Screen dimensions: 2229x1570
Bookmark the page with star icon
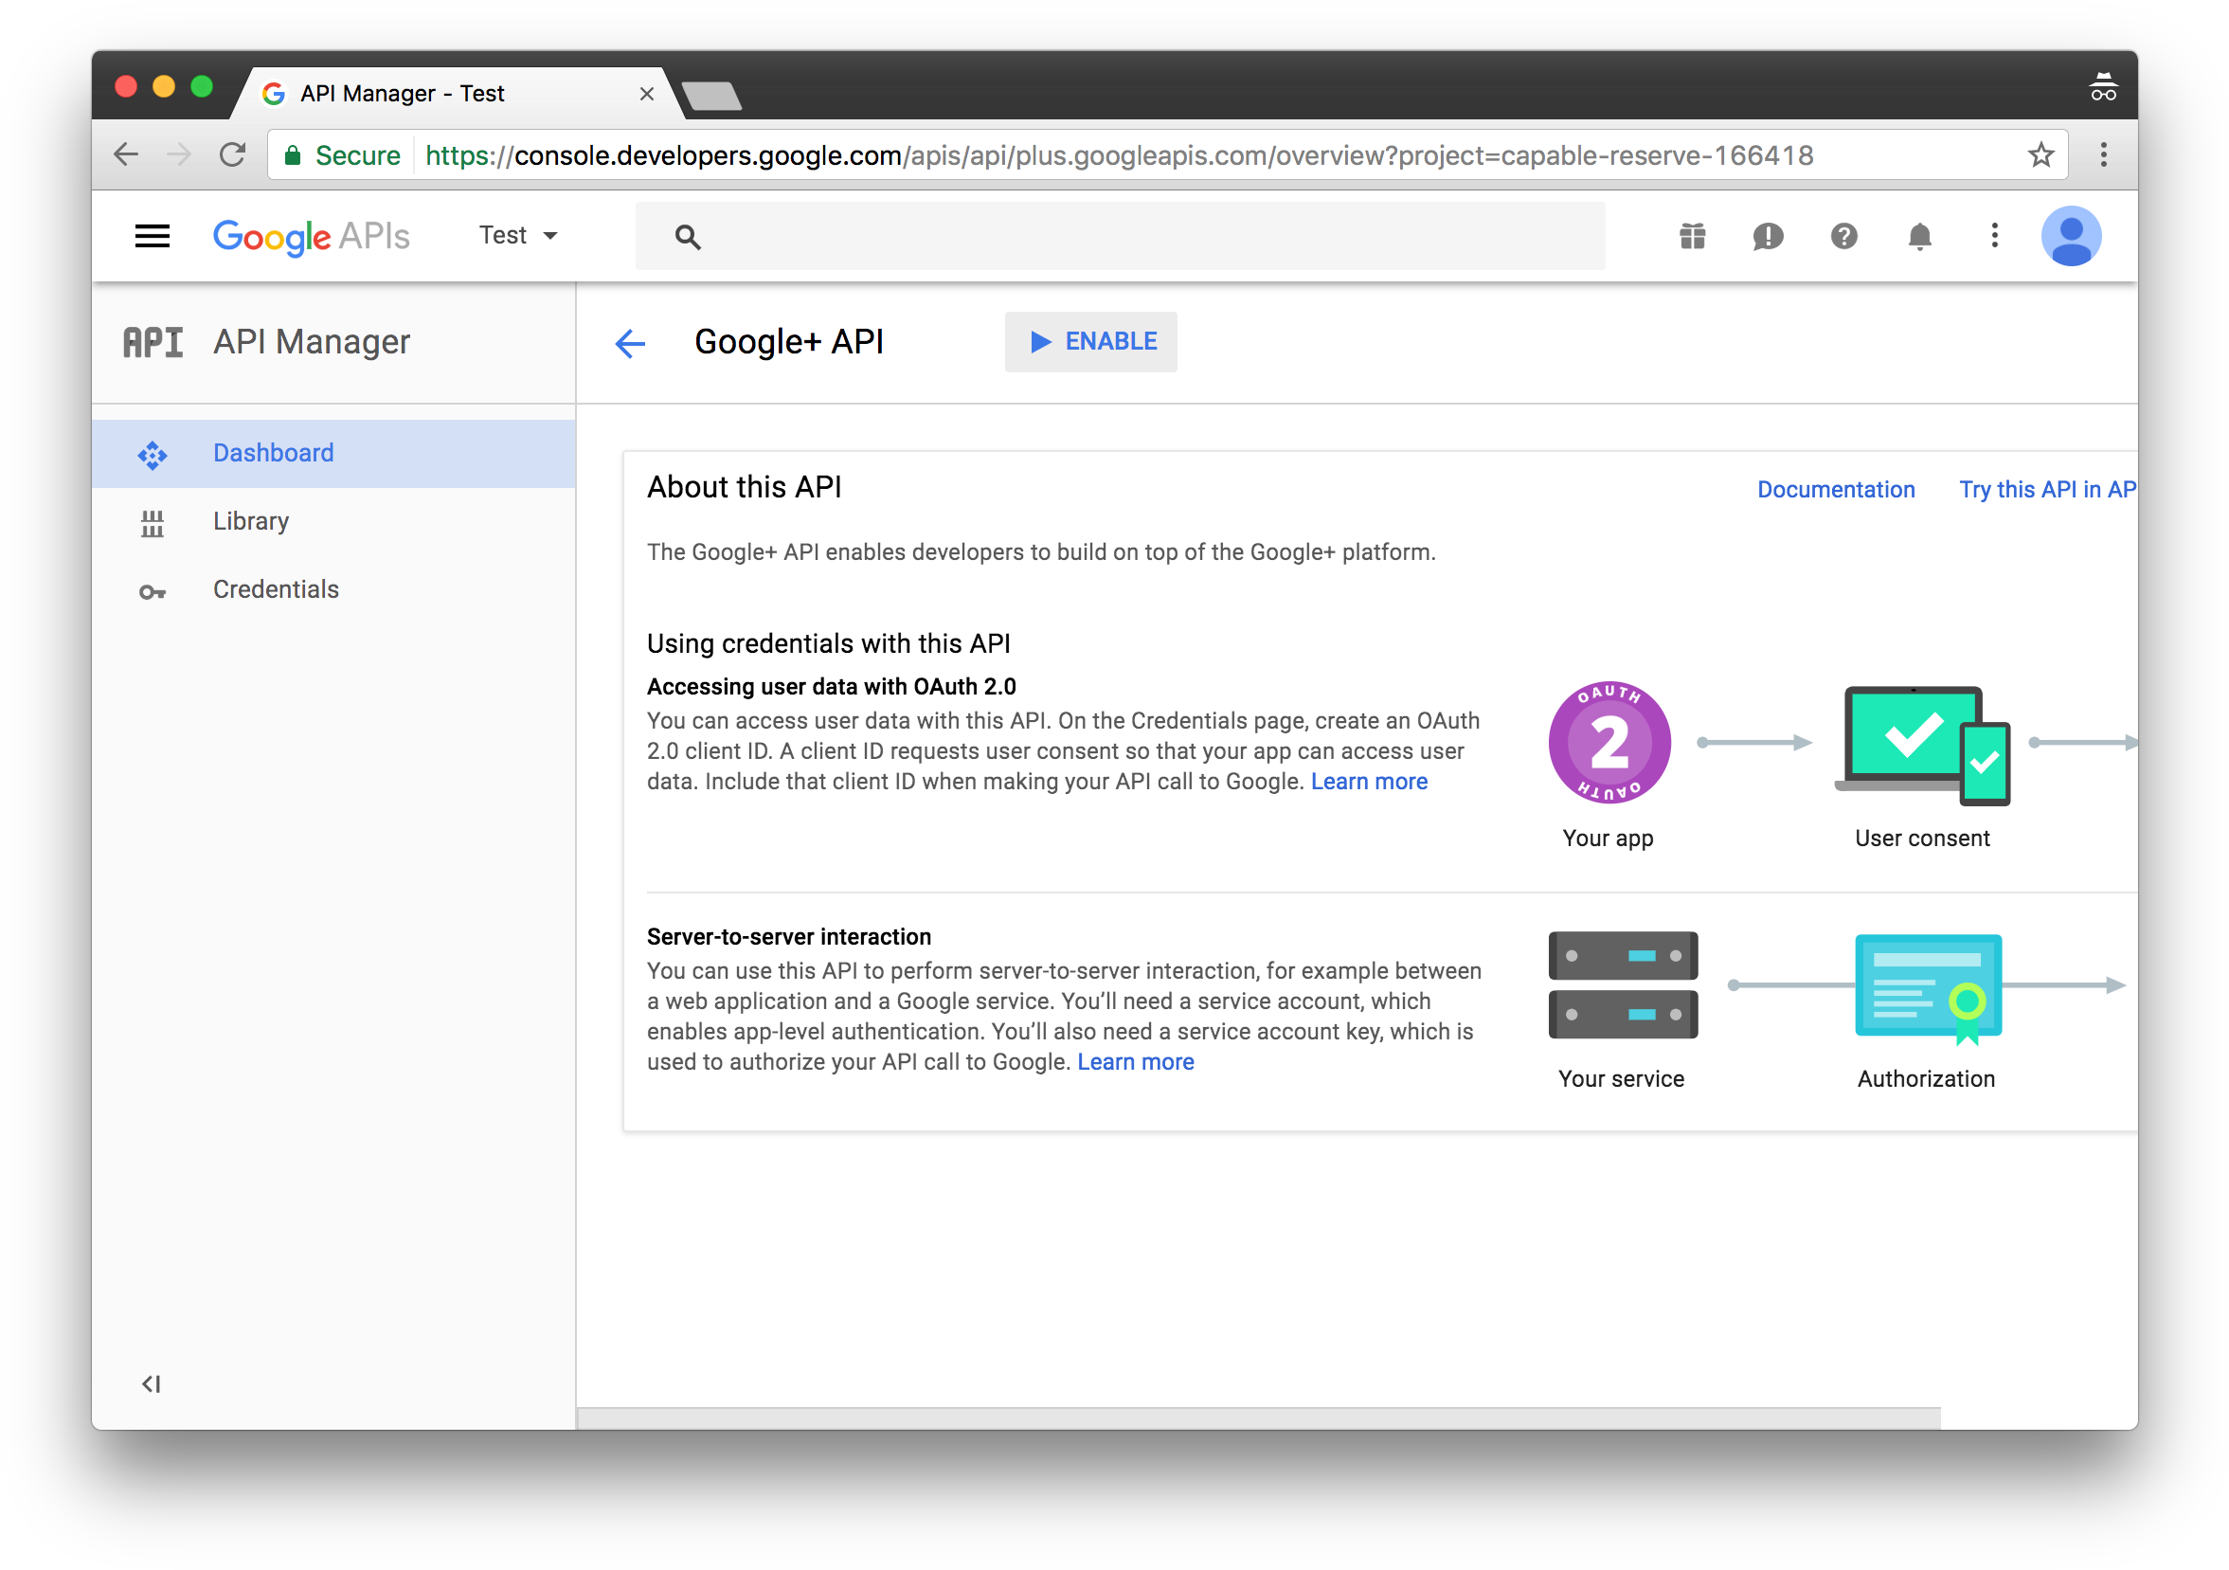(x=2040, y=154)
